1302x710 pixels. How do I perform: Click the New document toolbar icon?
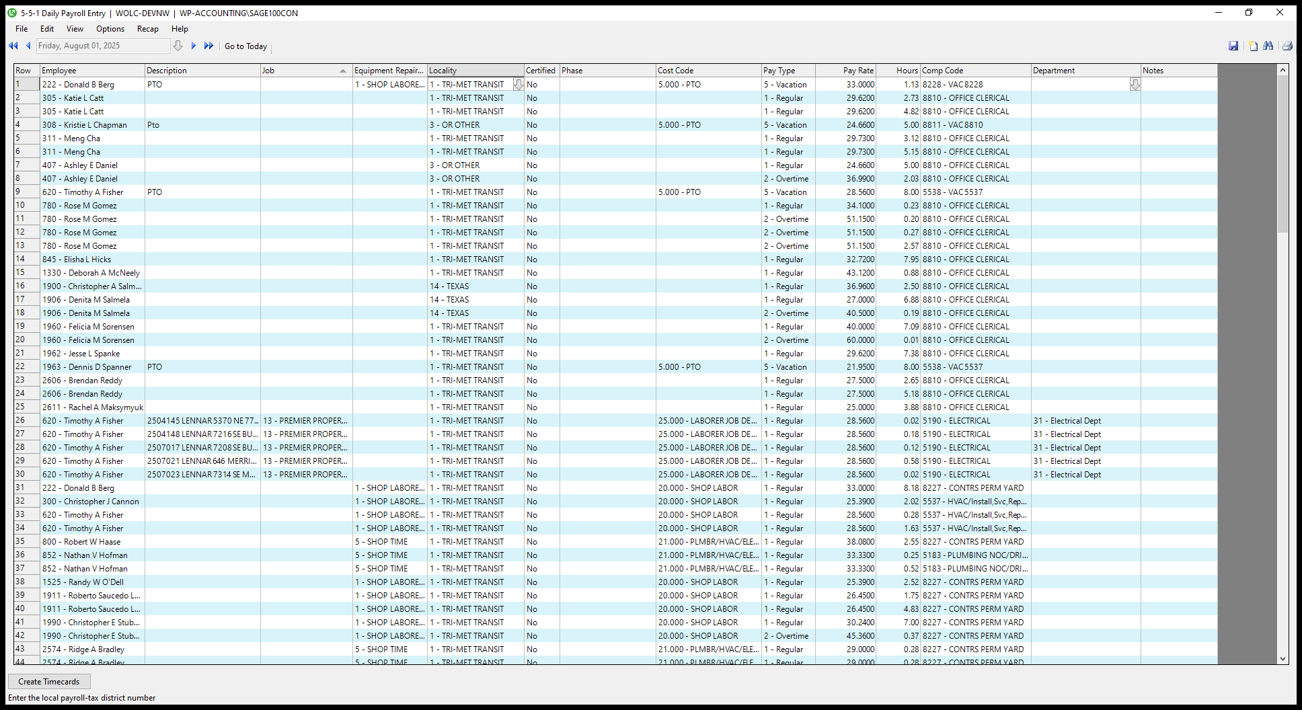[x=1253, y=46]
